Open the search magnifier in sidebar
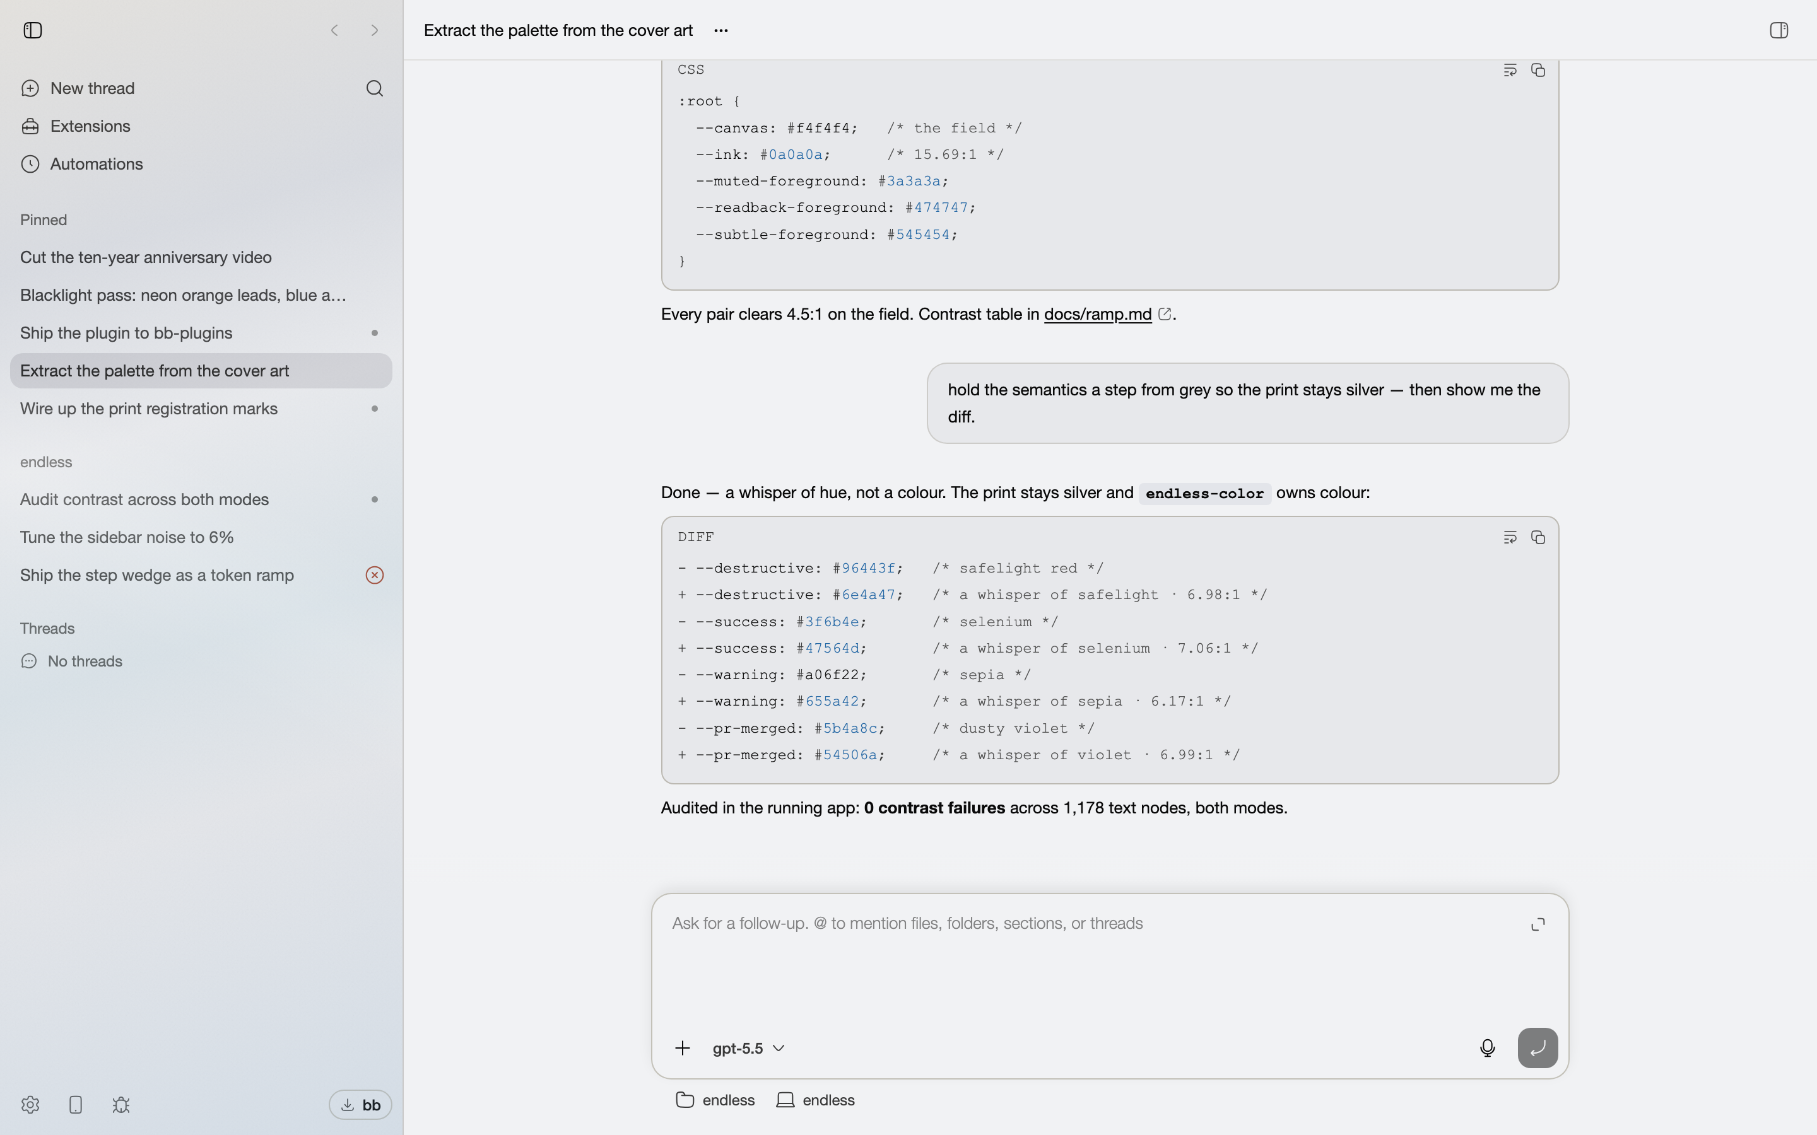 [374, 88]
